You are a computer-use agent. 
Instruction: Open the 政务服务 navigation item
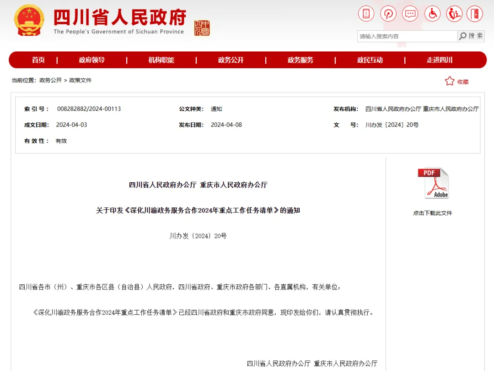pos(301,60)
